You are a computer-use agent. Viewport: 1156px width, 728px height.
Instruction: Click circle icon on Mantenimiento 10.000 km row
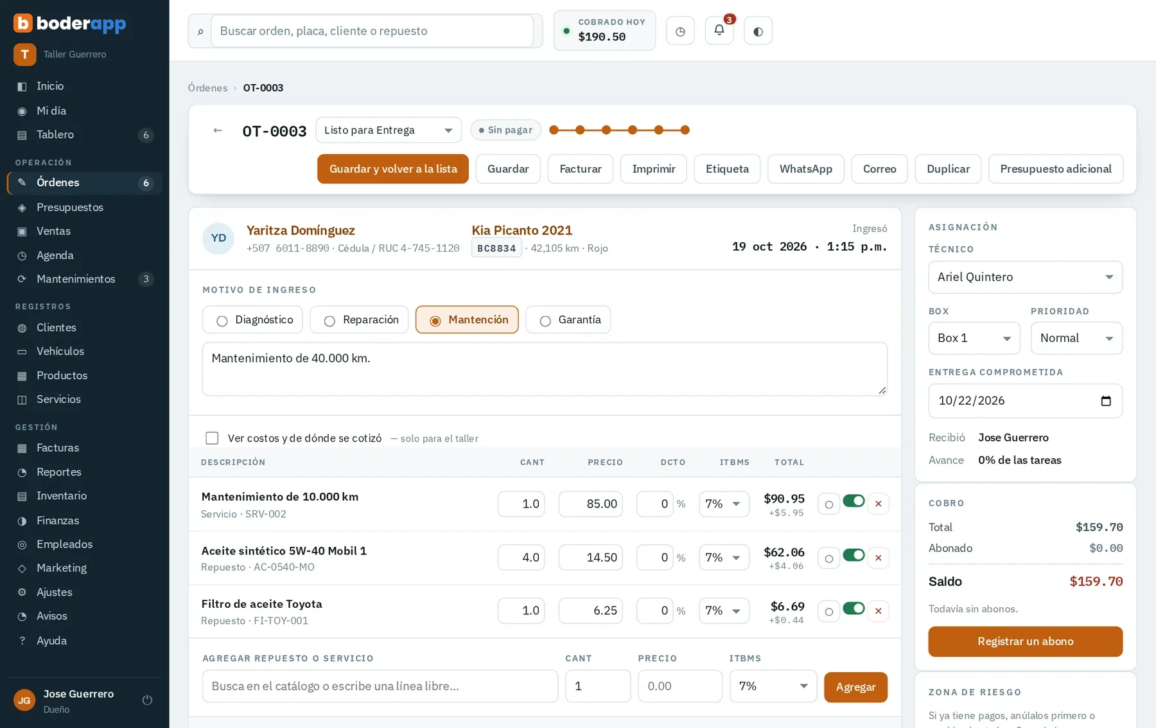coord(828,504)
